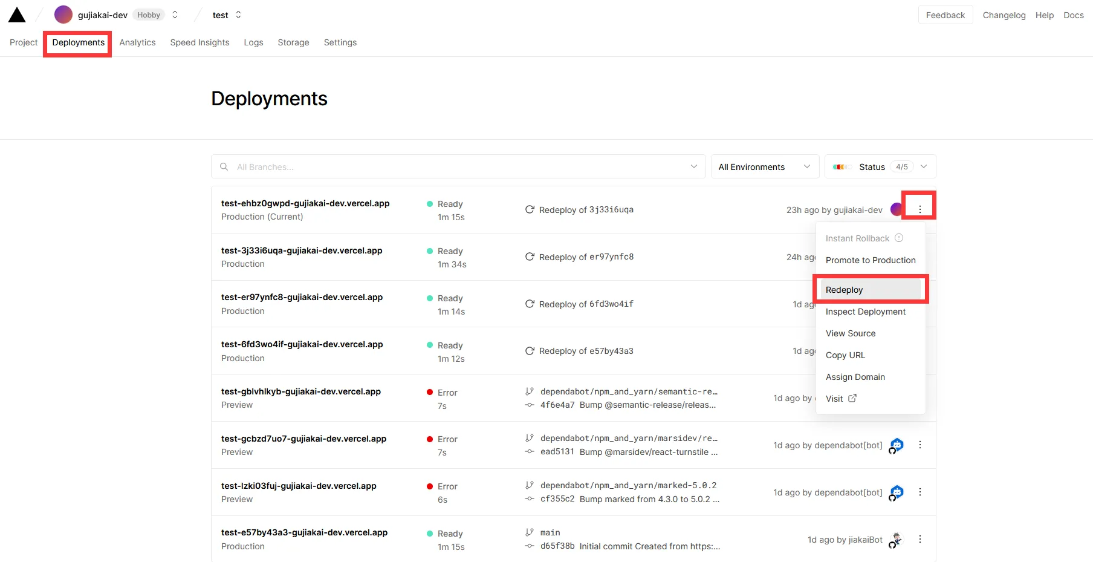Open three-dot menu for test-gcbzd7uo7 deployment

click(x=920, y=445)
